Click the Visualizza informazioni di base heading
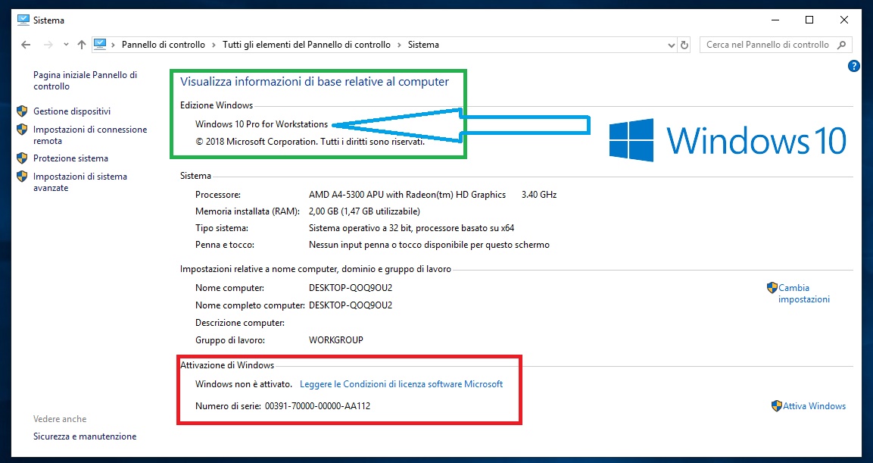 [314, 81]
